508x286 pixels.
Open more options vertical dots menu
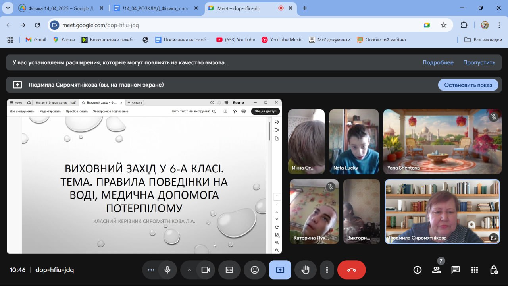click(327, 270)
